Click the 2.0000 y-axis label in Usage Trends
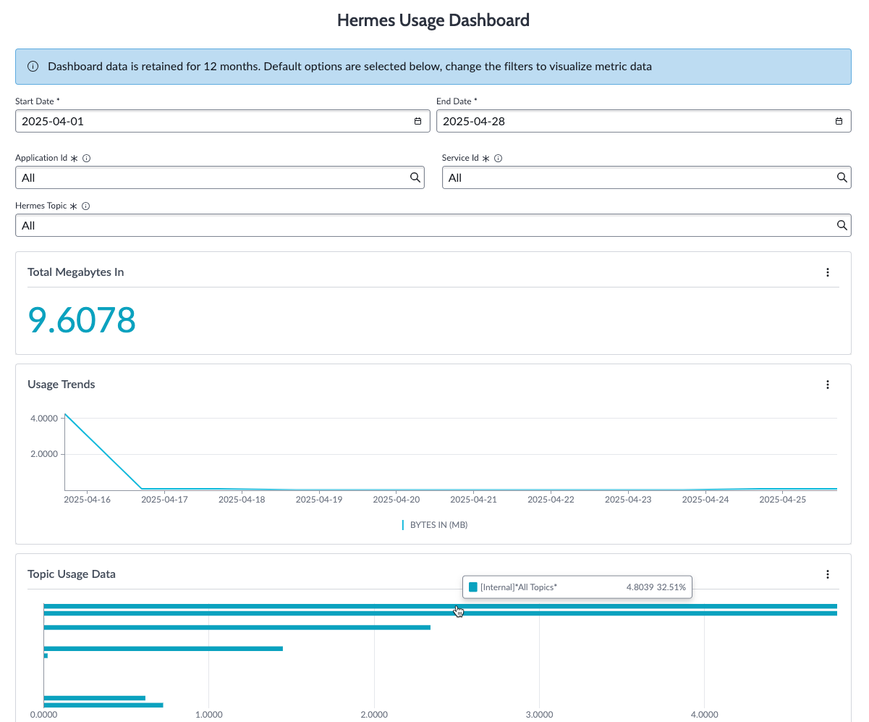 [43, 454]
